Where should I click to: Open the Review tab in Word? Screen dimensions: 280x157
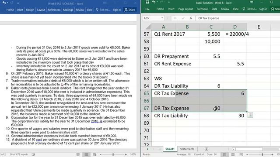(80, 10)
